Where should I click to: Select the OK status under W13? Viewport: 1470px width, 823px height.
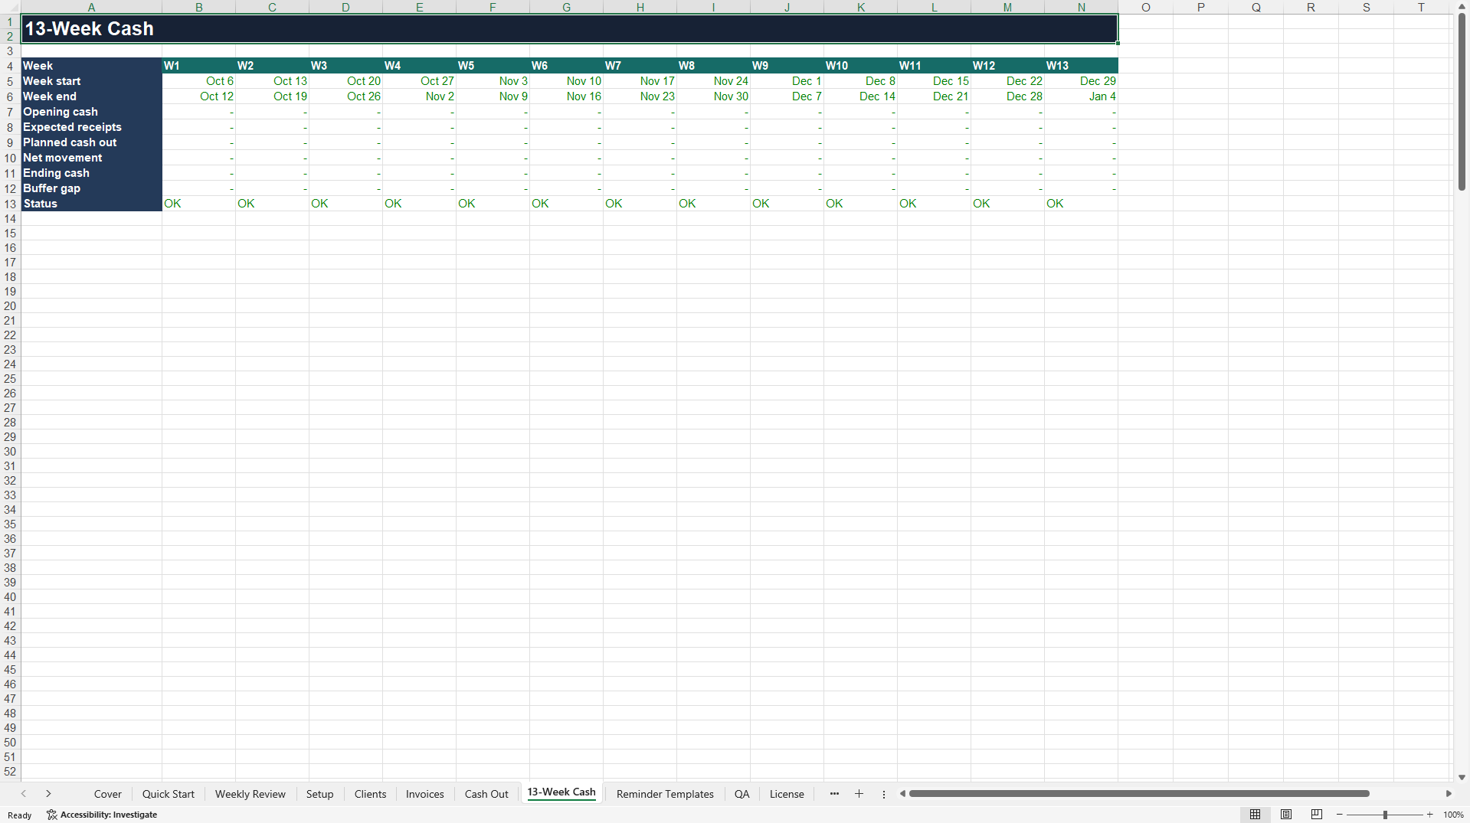point(1082,204)
